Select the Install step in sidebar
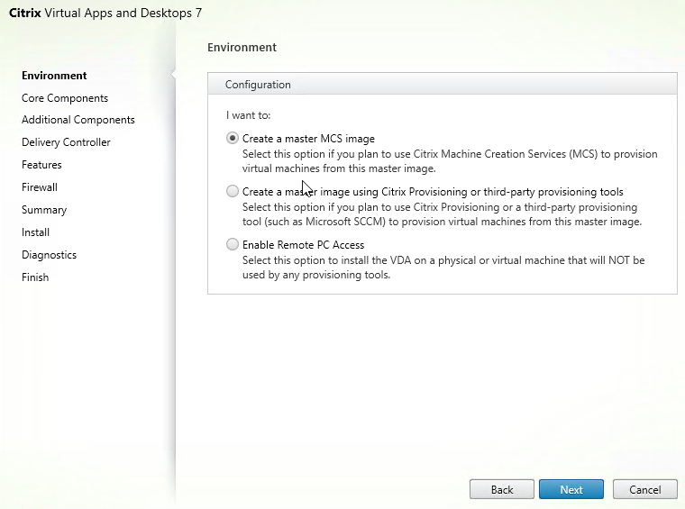685x509 pixels. tap(35, 232)
